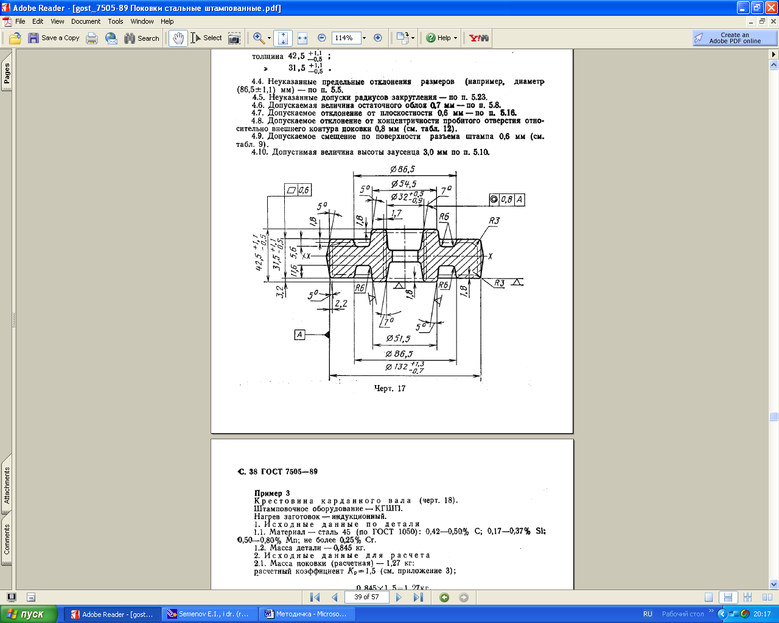Expand the Help dropdown arrow
This screenshot has width=779, height=623.
pos(455,38)
